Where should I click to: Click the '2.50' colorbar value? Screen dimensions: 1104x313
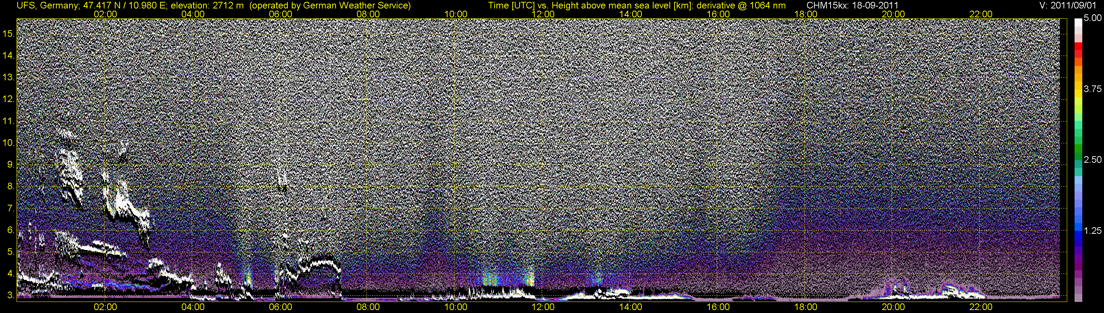[1093, 159]
